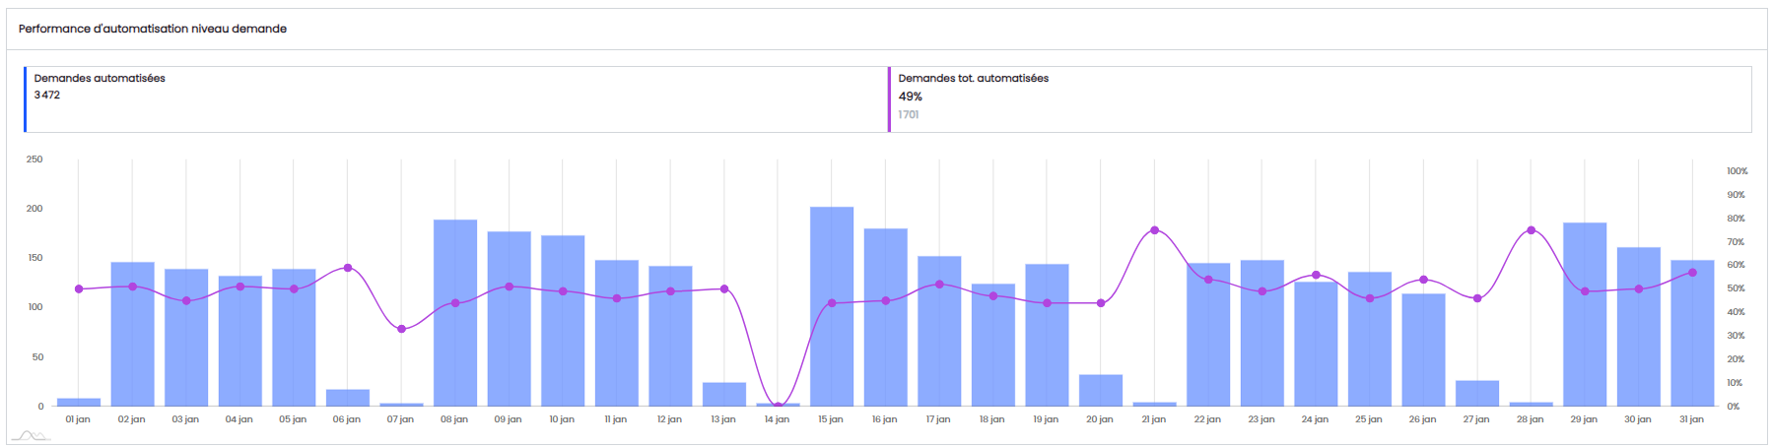Viewport: 1772px width, 447px height.
Task: Click the line point at 07 jan
Action: 401,329
